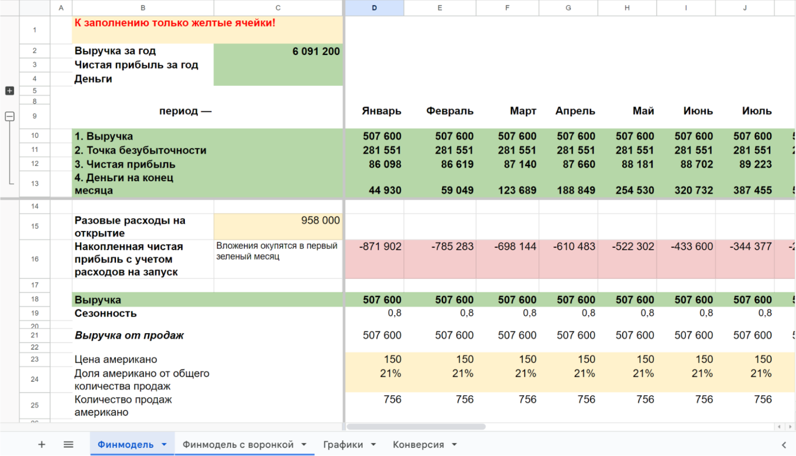Select row 16 header

35,259
